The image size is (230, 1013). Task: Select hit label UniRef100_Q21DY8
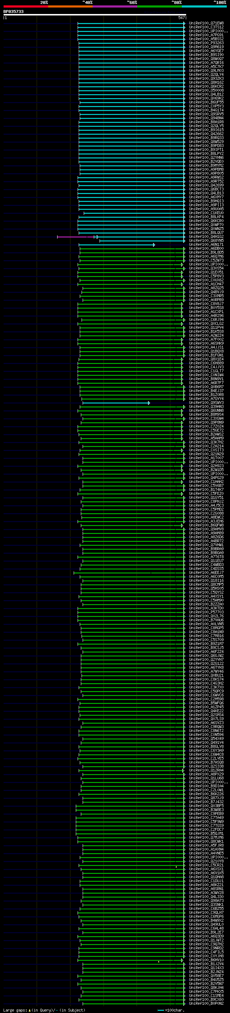(x=206, y=861)
